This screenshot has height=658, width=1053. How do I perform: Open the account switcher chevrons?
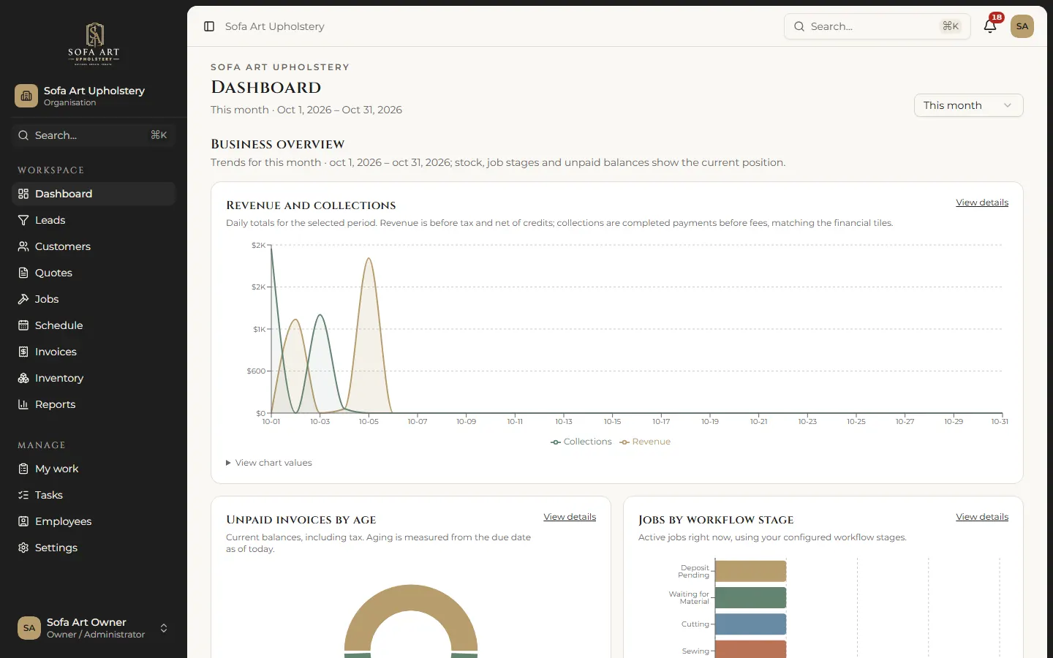164,628
